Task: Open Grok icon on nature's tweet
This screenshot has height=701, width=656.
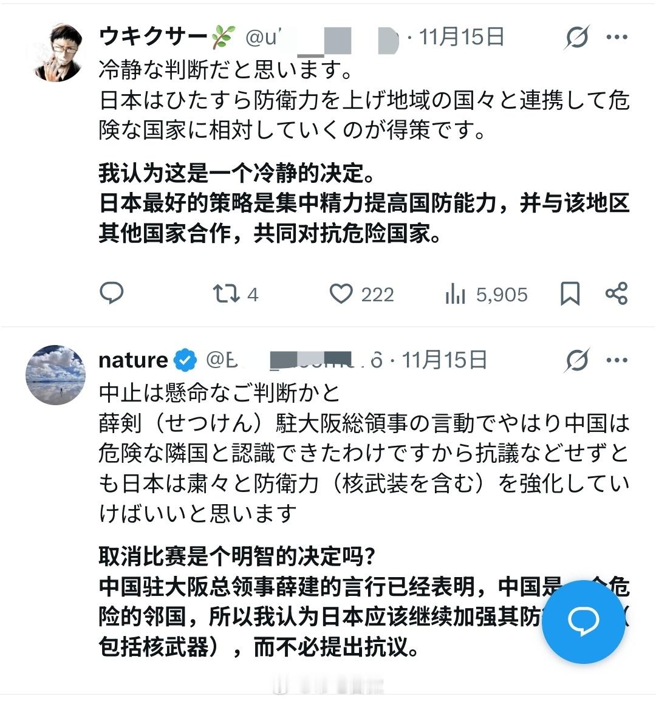Action: pyautogui.click(x=577, y=360)
